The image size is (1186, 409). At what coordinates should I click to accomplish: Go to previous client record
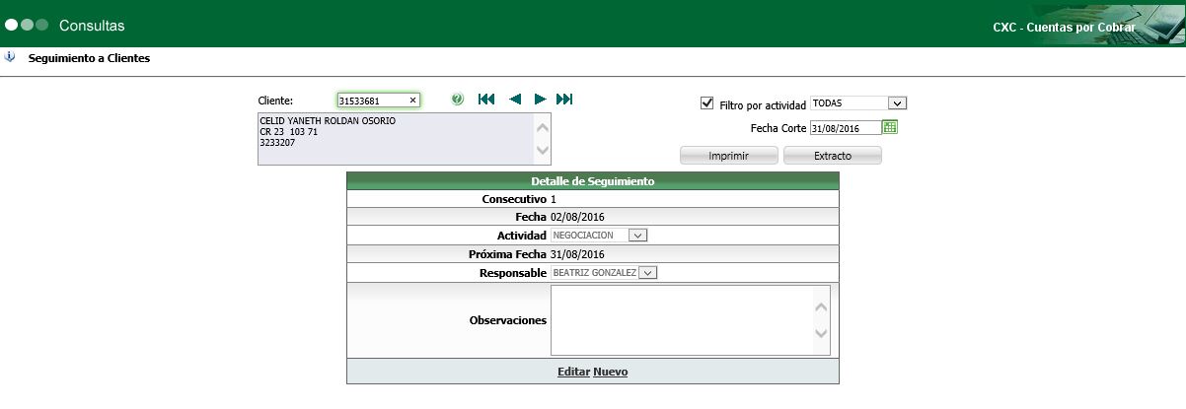coord(514,100)
